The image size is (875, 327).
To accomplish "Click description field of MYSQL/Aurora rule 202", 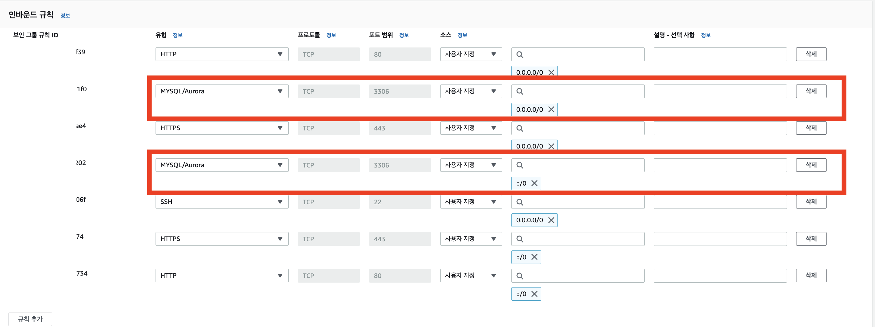I will click(x=720, y=165).
